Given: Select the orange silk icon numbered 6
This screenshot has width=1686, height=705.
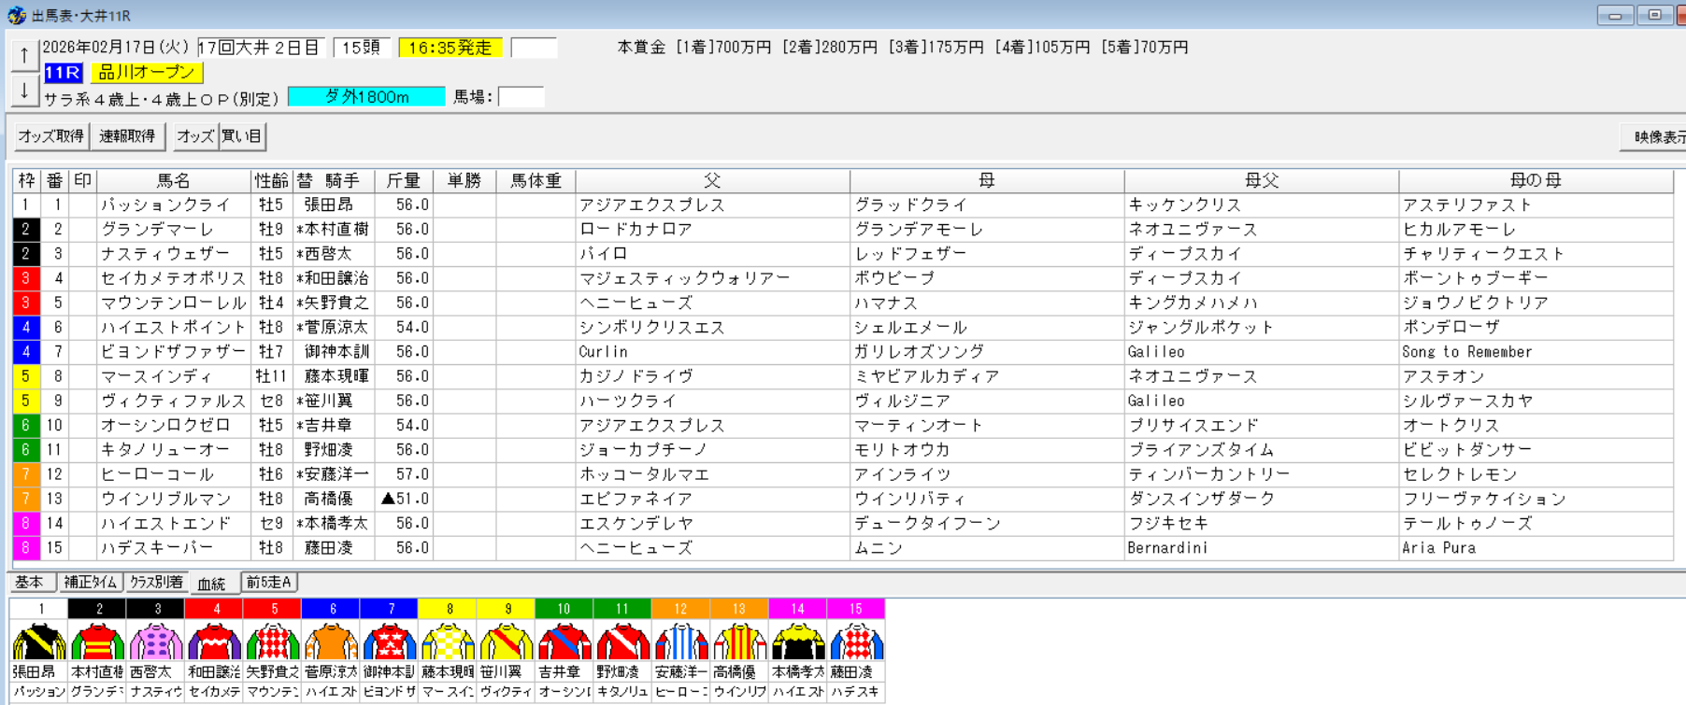Looking at the screenshot, I should click(x=331, y=642).
